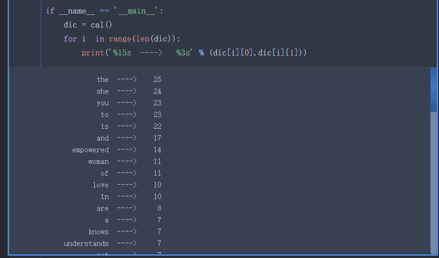Click the 'print' keyword in the code

click(x=92, y=53)
